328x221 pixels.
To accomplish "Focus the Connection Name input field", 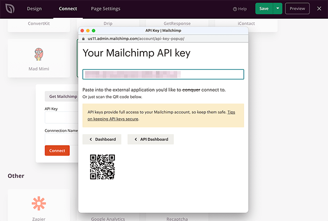I will pyautogui.click(x=61, y=139).
